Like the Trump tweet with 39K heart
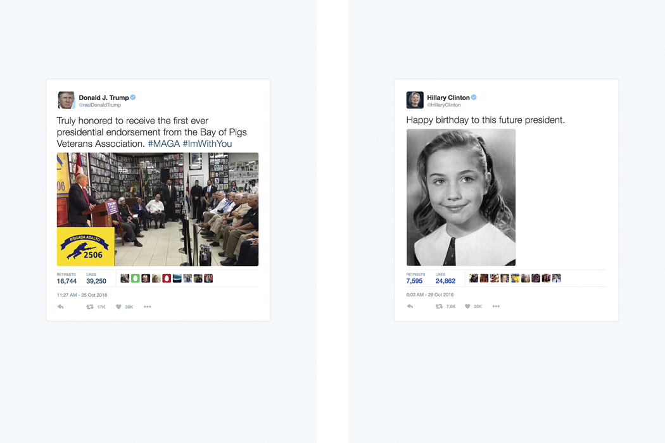Image resolution: width=665 pixels, height=443 pixels. click(119, 307)
